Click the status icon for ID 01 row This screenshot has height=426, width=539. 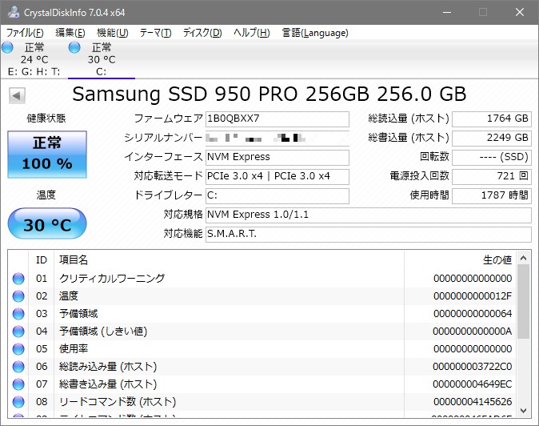18,279
